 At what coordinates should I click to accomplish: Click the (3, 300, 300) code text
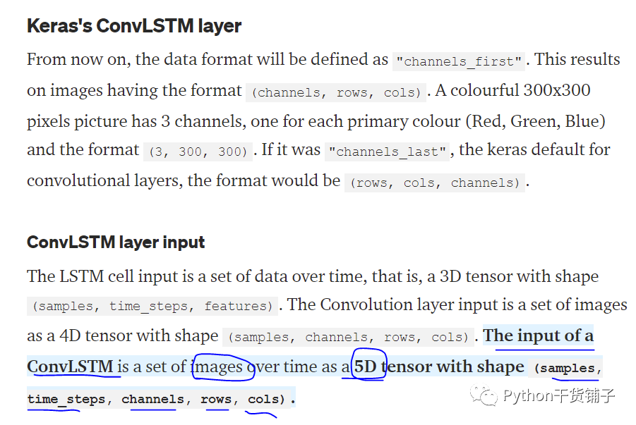pyautogui.click(x=198, y=152)
